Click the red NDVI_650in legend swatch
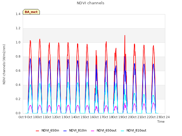Screen dimensions: 182x136 [37, 131]
